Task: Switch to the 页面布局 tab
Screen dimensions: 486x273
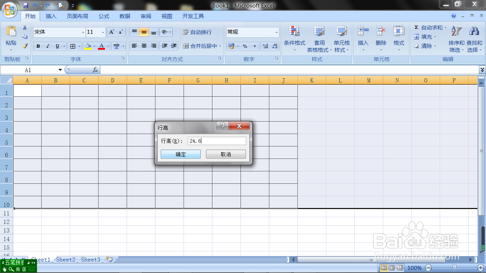Action: coord(78,16)
